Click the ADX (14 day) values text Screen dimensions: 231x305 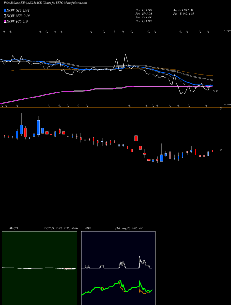pos(129,228)
